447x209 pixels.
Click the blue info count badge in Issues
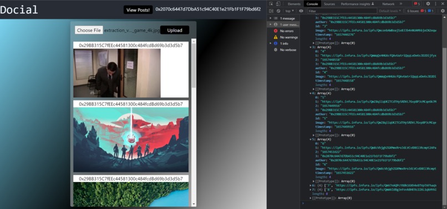tap(431, 11)
